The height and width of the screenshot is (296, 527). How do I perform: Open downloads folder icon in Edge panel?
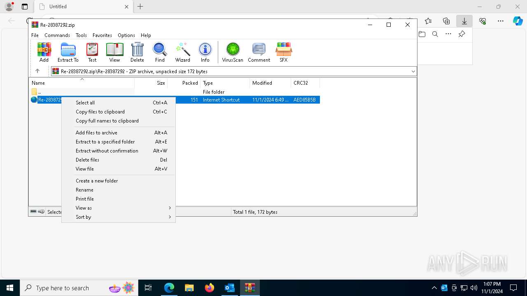click(422, 34)
